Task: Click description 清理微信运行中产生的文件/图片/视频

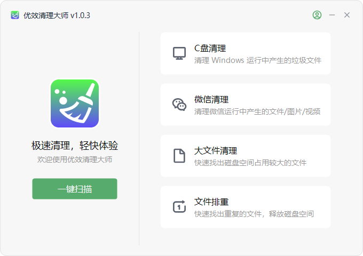Action: tap(257, 111)
